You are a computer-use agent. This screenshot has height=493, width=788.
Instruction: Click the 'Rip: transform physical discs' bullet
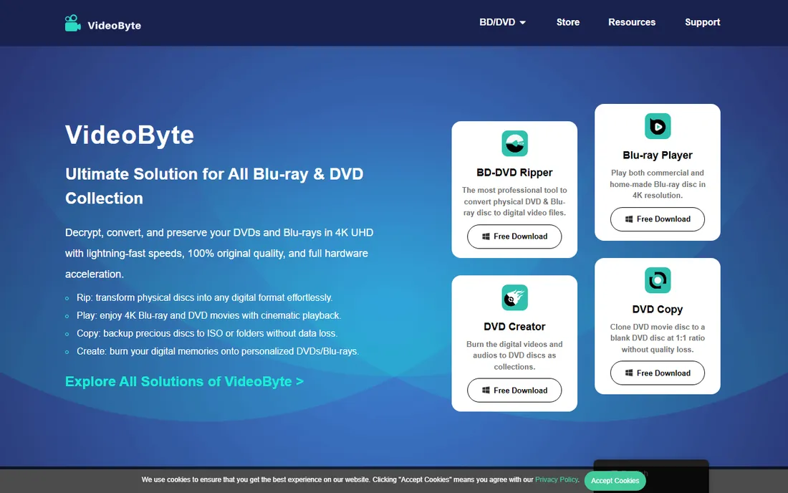(204, 297)
